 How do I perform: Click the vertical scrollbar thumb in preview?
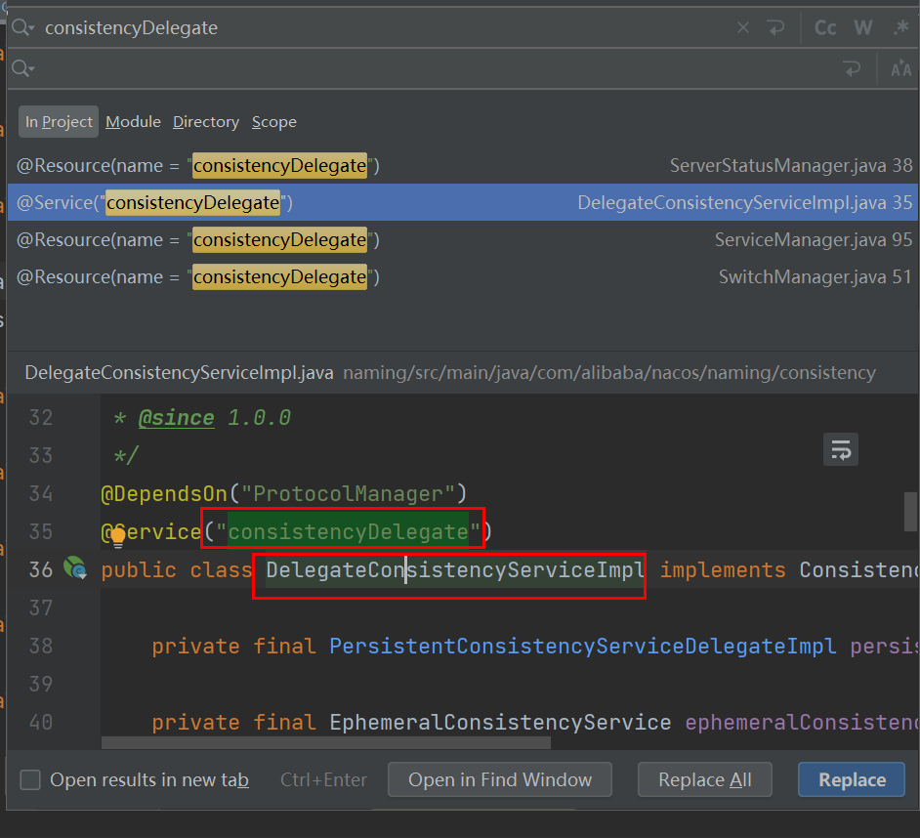[x=910, y=511]
